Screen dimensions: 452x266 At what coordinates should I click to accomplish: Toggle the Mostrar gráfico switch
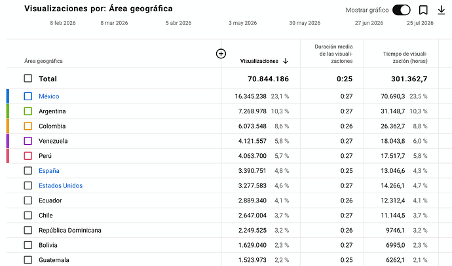[x=402, y=10]
